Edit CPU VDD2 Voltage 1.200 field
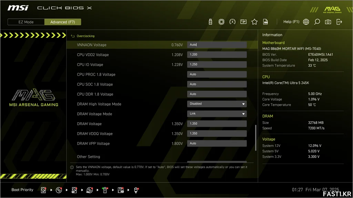The width and height of the screenshot is (353, 198). coord(217,55)
